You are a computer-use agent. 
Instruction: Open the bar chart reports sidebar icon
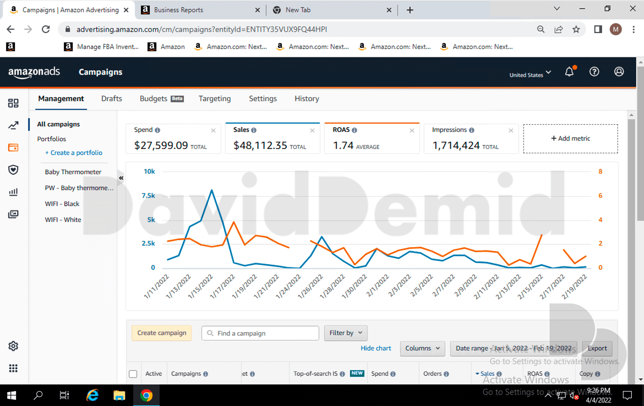[13, 192]
